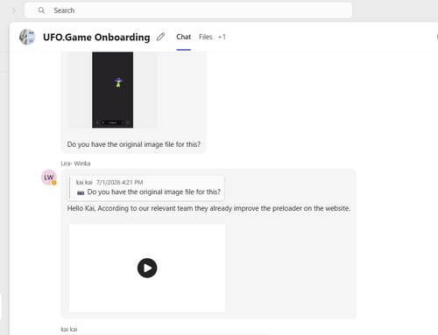Expand the +1 more tabs
438x335 pixels.
(x=222, y=37)
